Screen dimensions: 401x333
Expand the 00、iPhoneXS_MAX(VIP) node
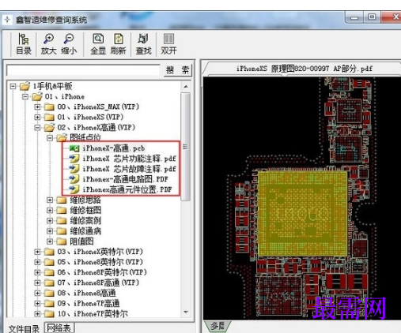pyautogui.click(x=37, y=107)
